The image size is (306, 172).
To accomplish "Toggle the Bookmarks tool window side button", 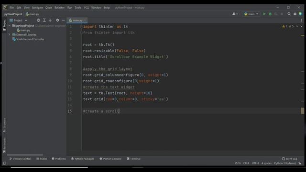I will (4, 145).
